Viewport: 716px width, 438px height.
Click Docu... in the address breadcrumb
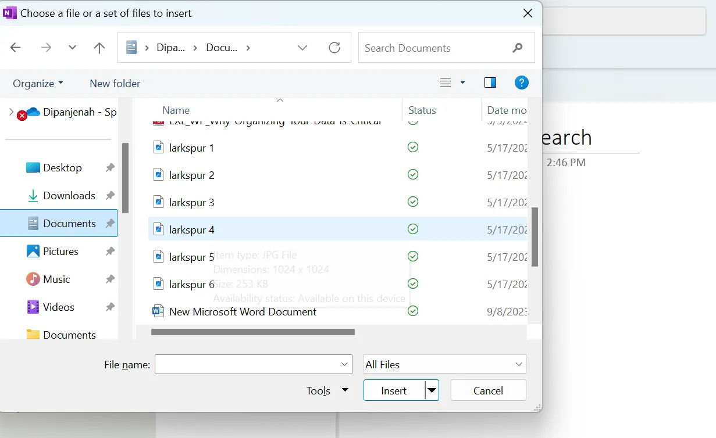pyautogui.click(x=222, y=48)
